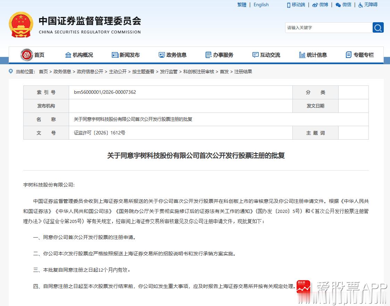Select index number bm56000001/2026-00007362
The image size is (390, 306).
pyautogui.click(x=105, y=92)
